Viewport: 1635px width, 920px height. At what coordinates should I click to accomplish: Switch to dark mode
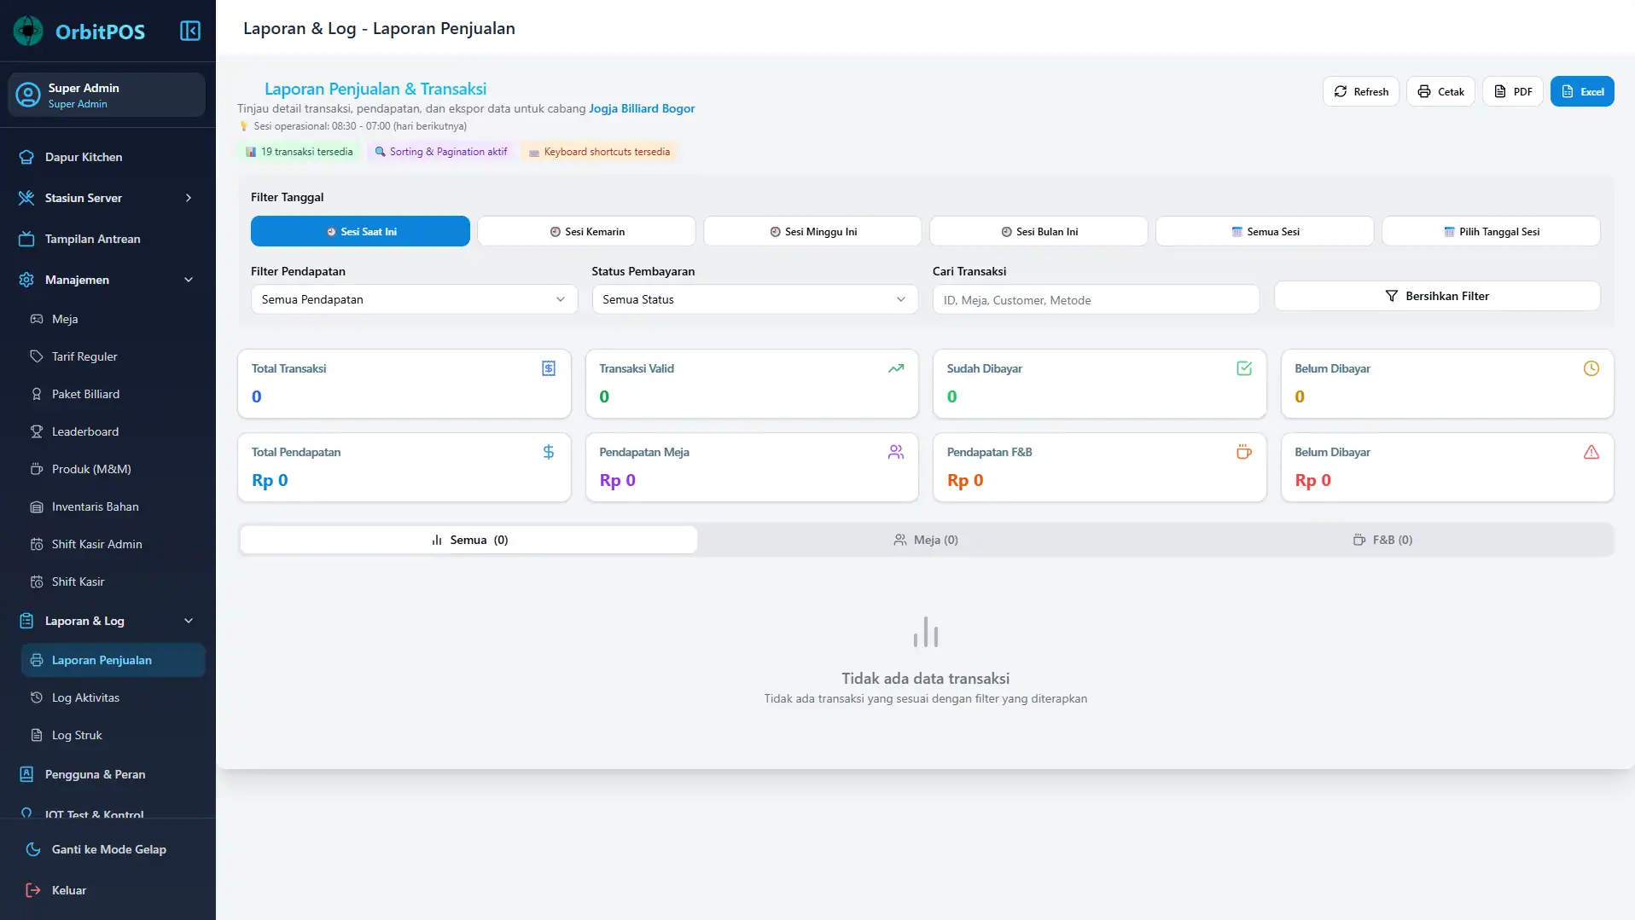pyautogui.click(x=108, y=849)
